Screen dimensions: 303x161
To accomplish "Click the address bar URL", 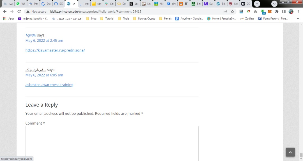I will point(95,11).
